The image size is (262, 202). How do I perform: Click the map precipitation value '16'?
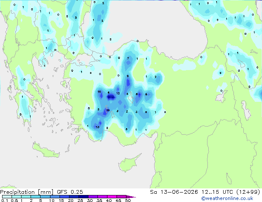click(x=99, y=92)
